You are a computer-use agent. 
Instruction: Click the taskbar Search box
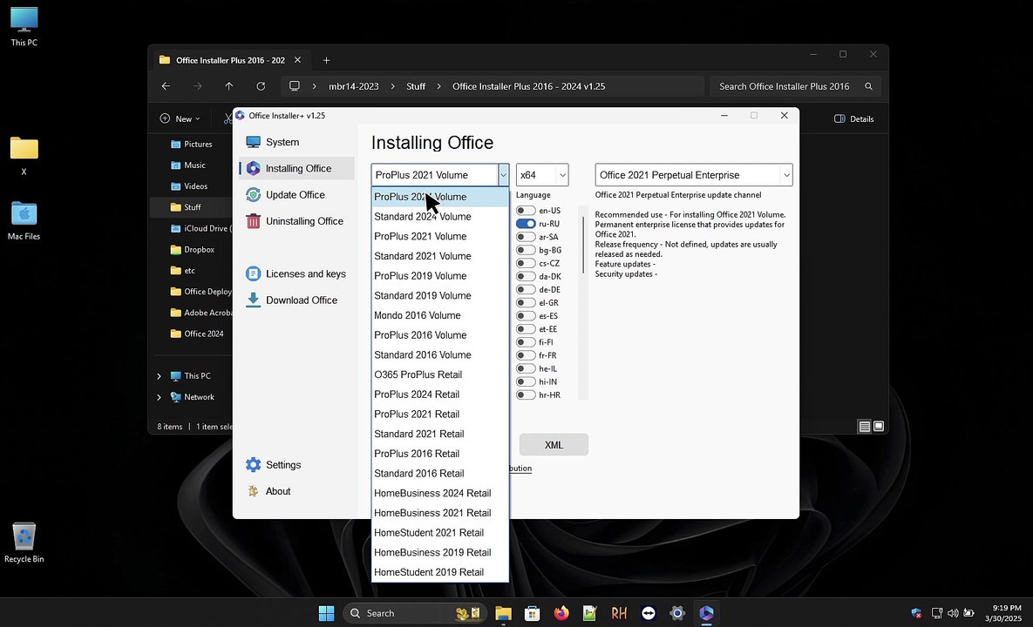pos(414,613)
